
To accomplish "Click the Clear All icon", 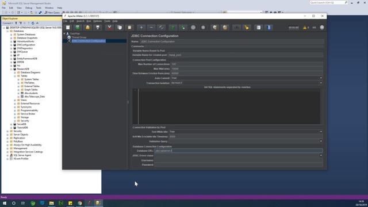I will click(225, 28).
